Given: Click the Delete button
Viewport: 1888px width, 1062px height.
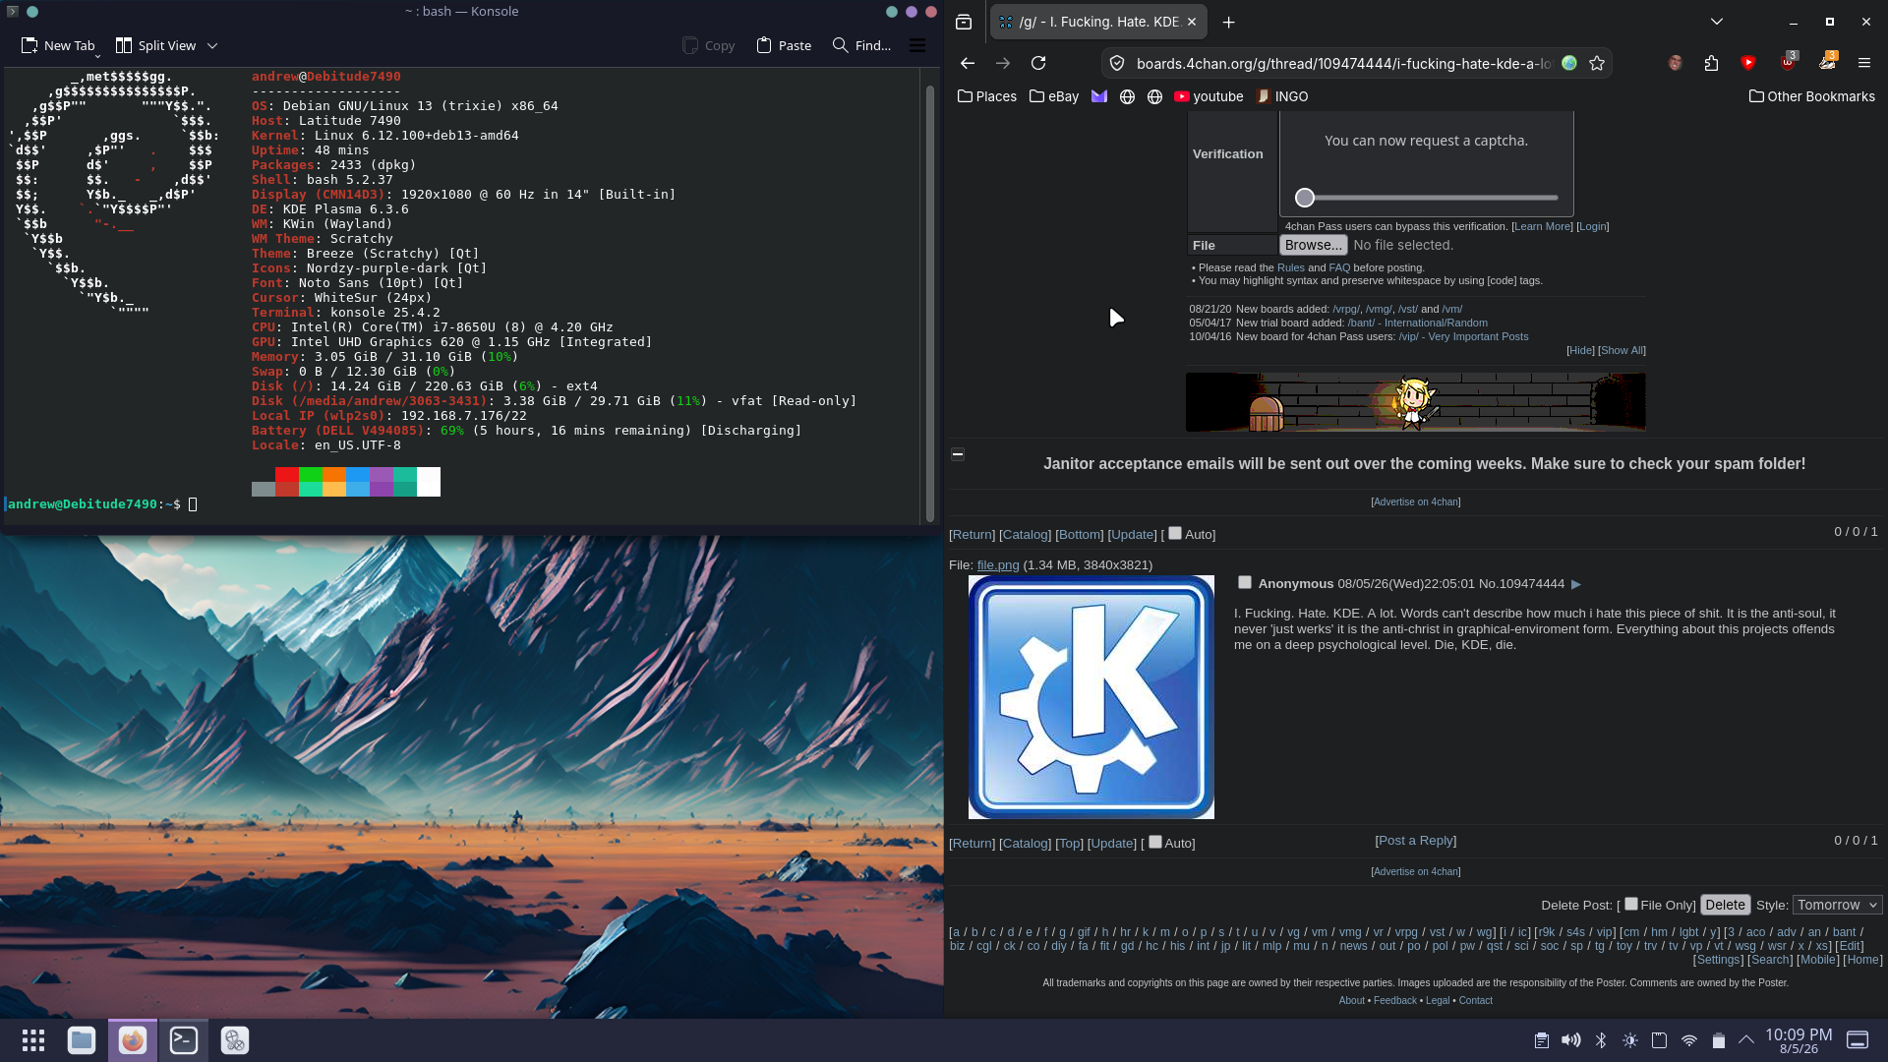Looking at the screenshot, I should point(1725,905).
